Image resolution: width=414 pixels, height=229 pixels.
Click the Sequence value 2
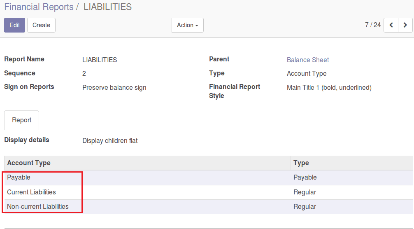click(84, 73)
